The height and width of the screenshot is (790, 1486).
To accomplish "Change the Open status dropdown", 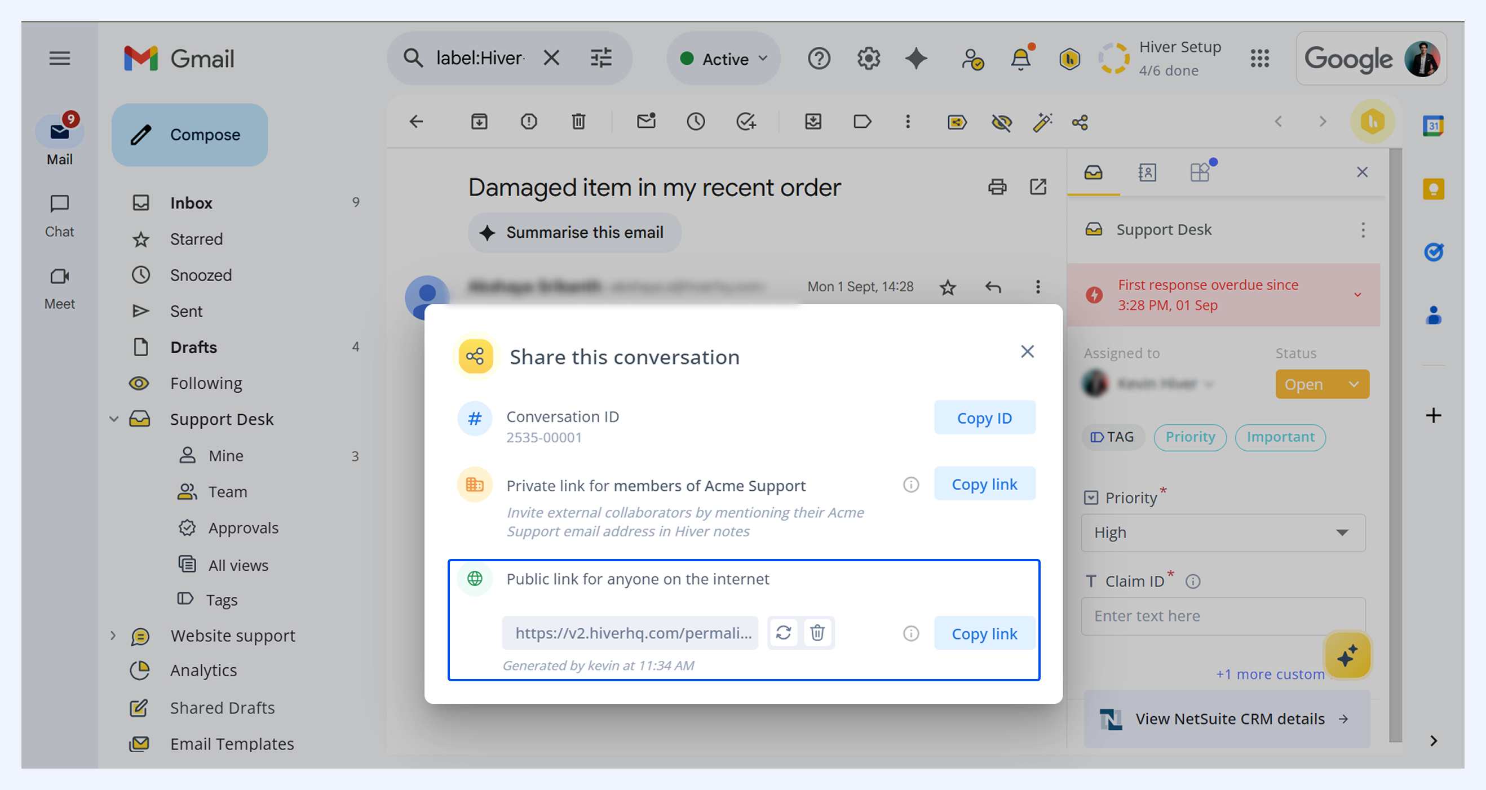I will click(x=1322, y=384).
